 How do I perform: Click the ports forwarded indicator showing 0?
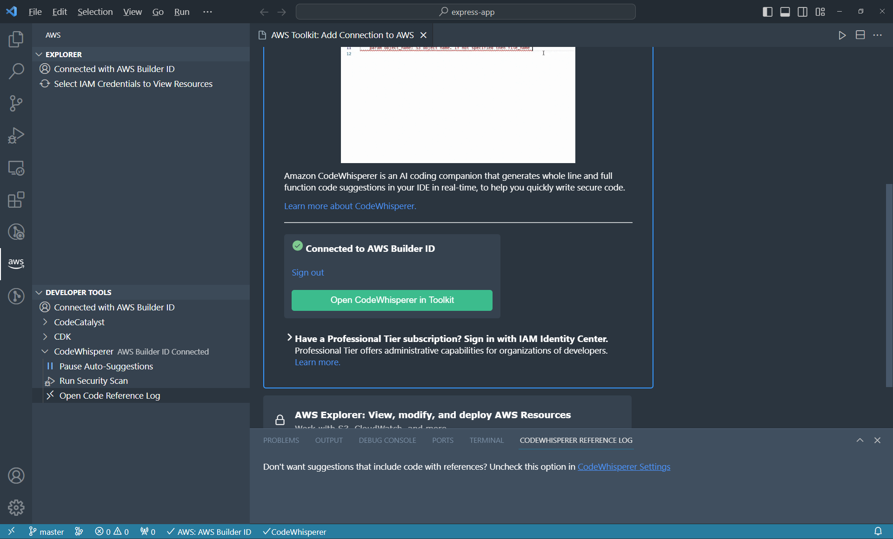click(148, 532)
